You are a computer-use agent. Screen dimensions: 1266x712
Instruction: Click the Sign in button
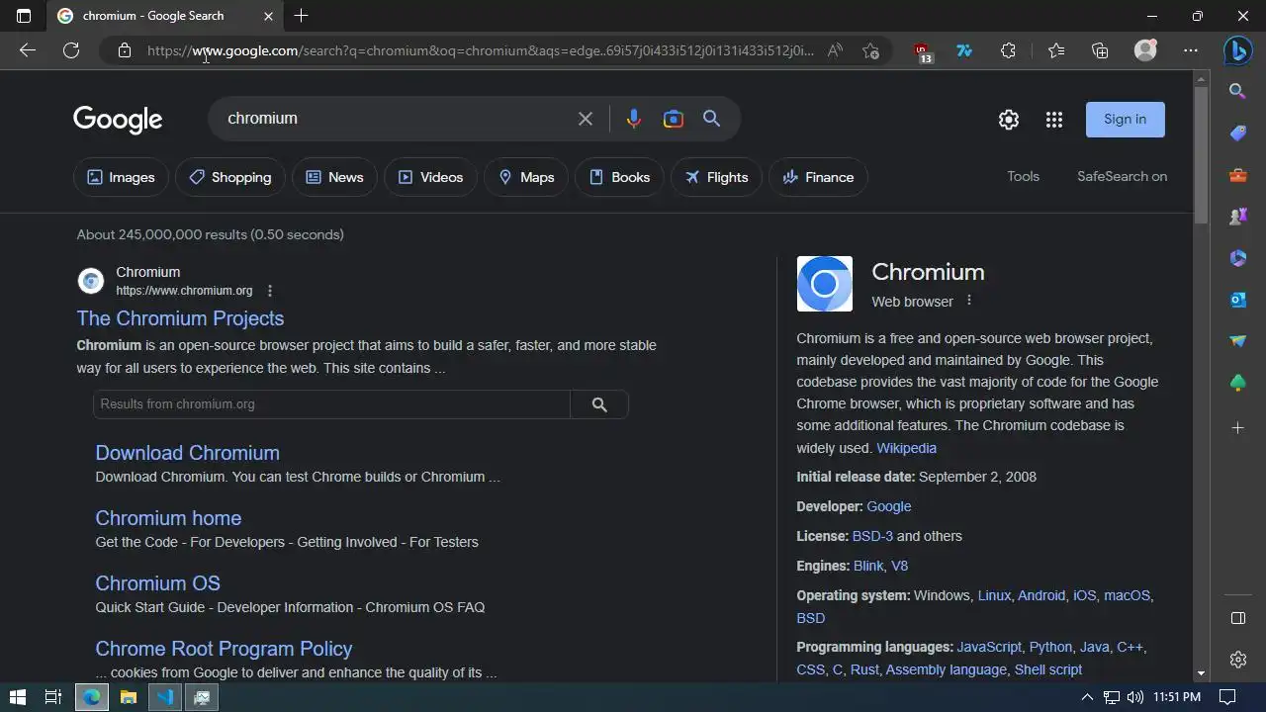[x=1125, y=120]
